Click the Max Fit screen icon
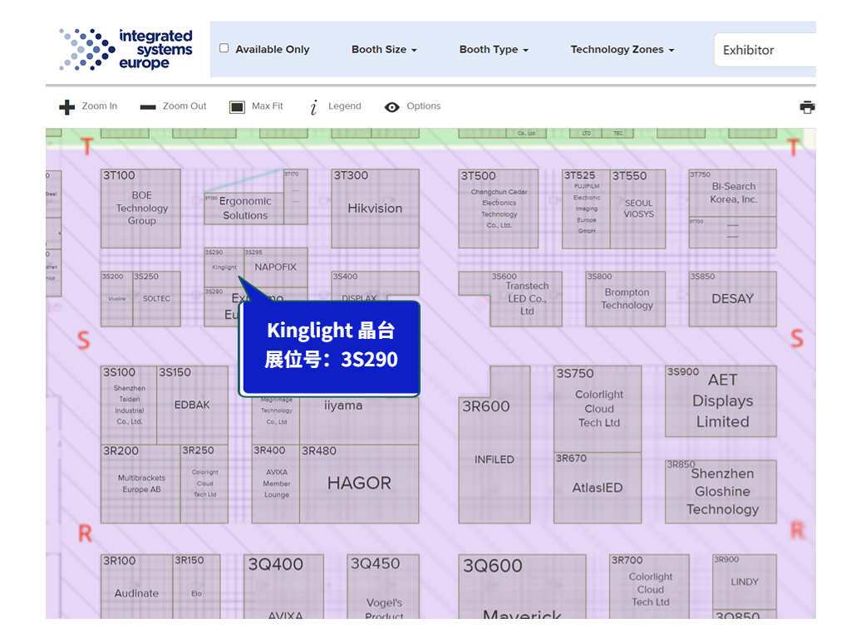The width and height of the screenshot is (851, 638). point(237,107)
